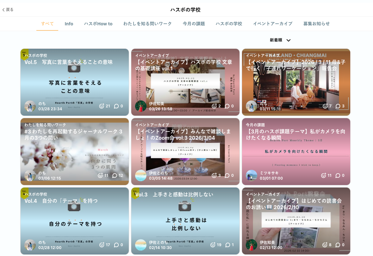Open the ハスポHow to tab
Screen dimensions: 373x256
98,24
